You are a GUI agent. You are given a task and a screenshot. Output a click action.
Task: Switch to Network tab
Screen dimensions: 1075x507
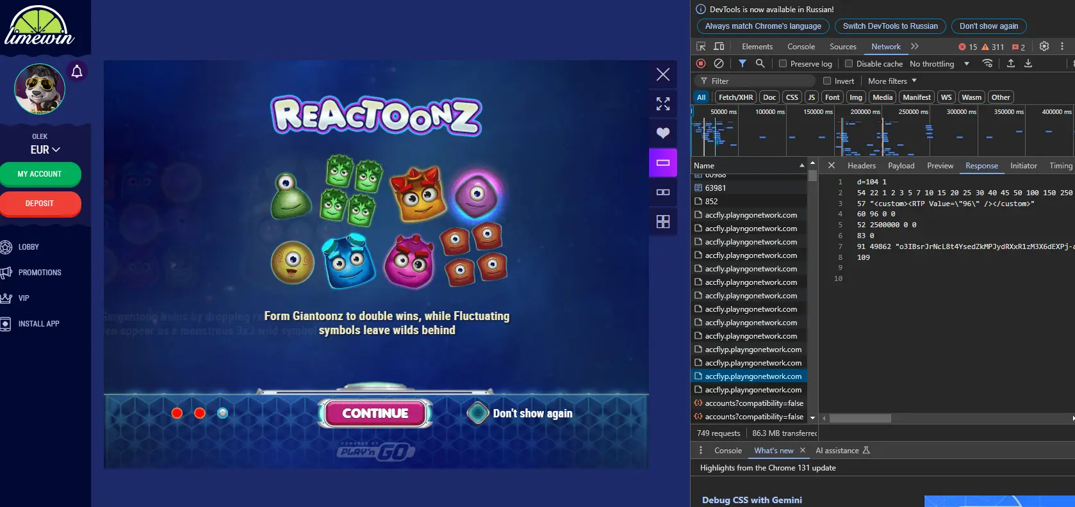[886, 47]
